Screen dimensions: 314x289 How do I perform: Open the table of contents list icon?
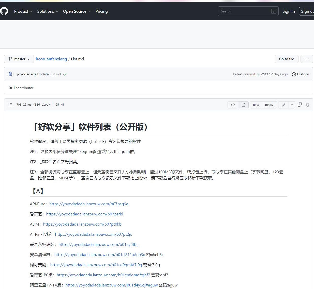click(10, 105)
